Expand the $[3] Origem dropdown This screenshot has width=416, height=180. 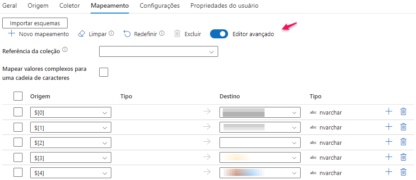point(71,158)
